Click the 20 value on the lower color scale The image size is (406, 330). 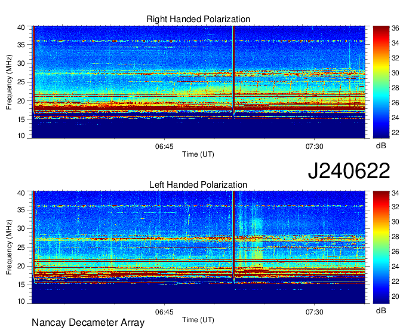[x=395, y=297]
